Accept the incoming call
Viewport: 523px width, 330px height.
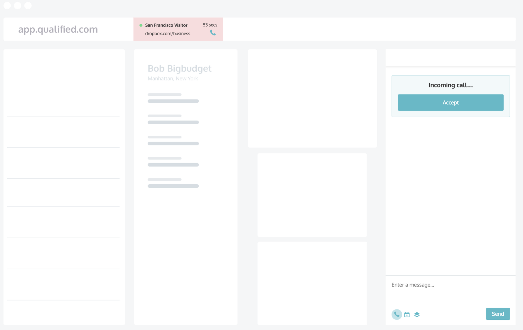point(450,102)
